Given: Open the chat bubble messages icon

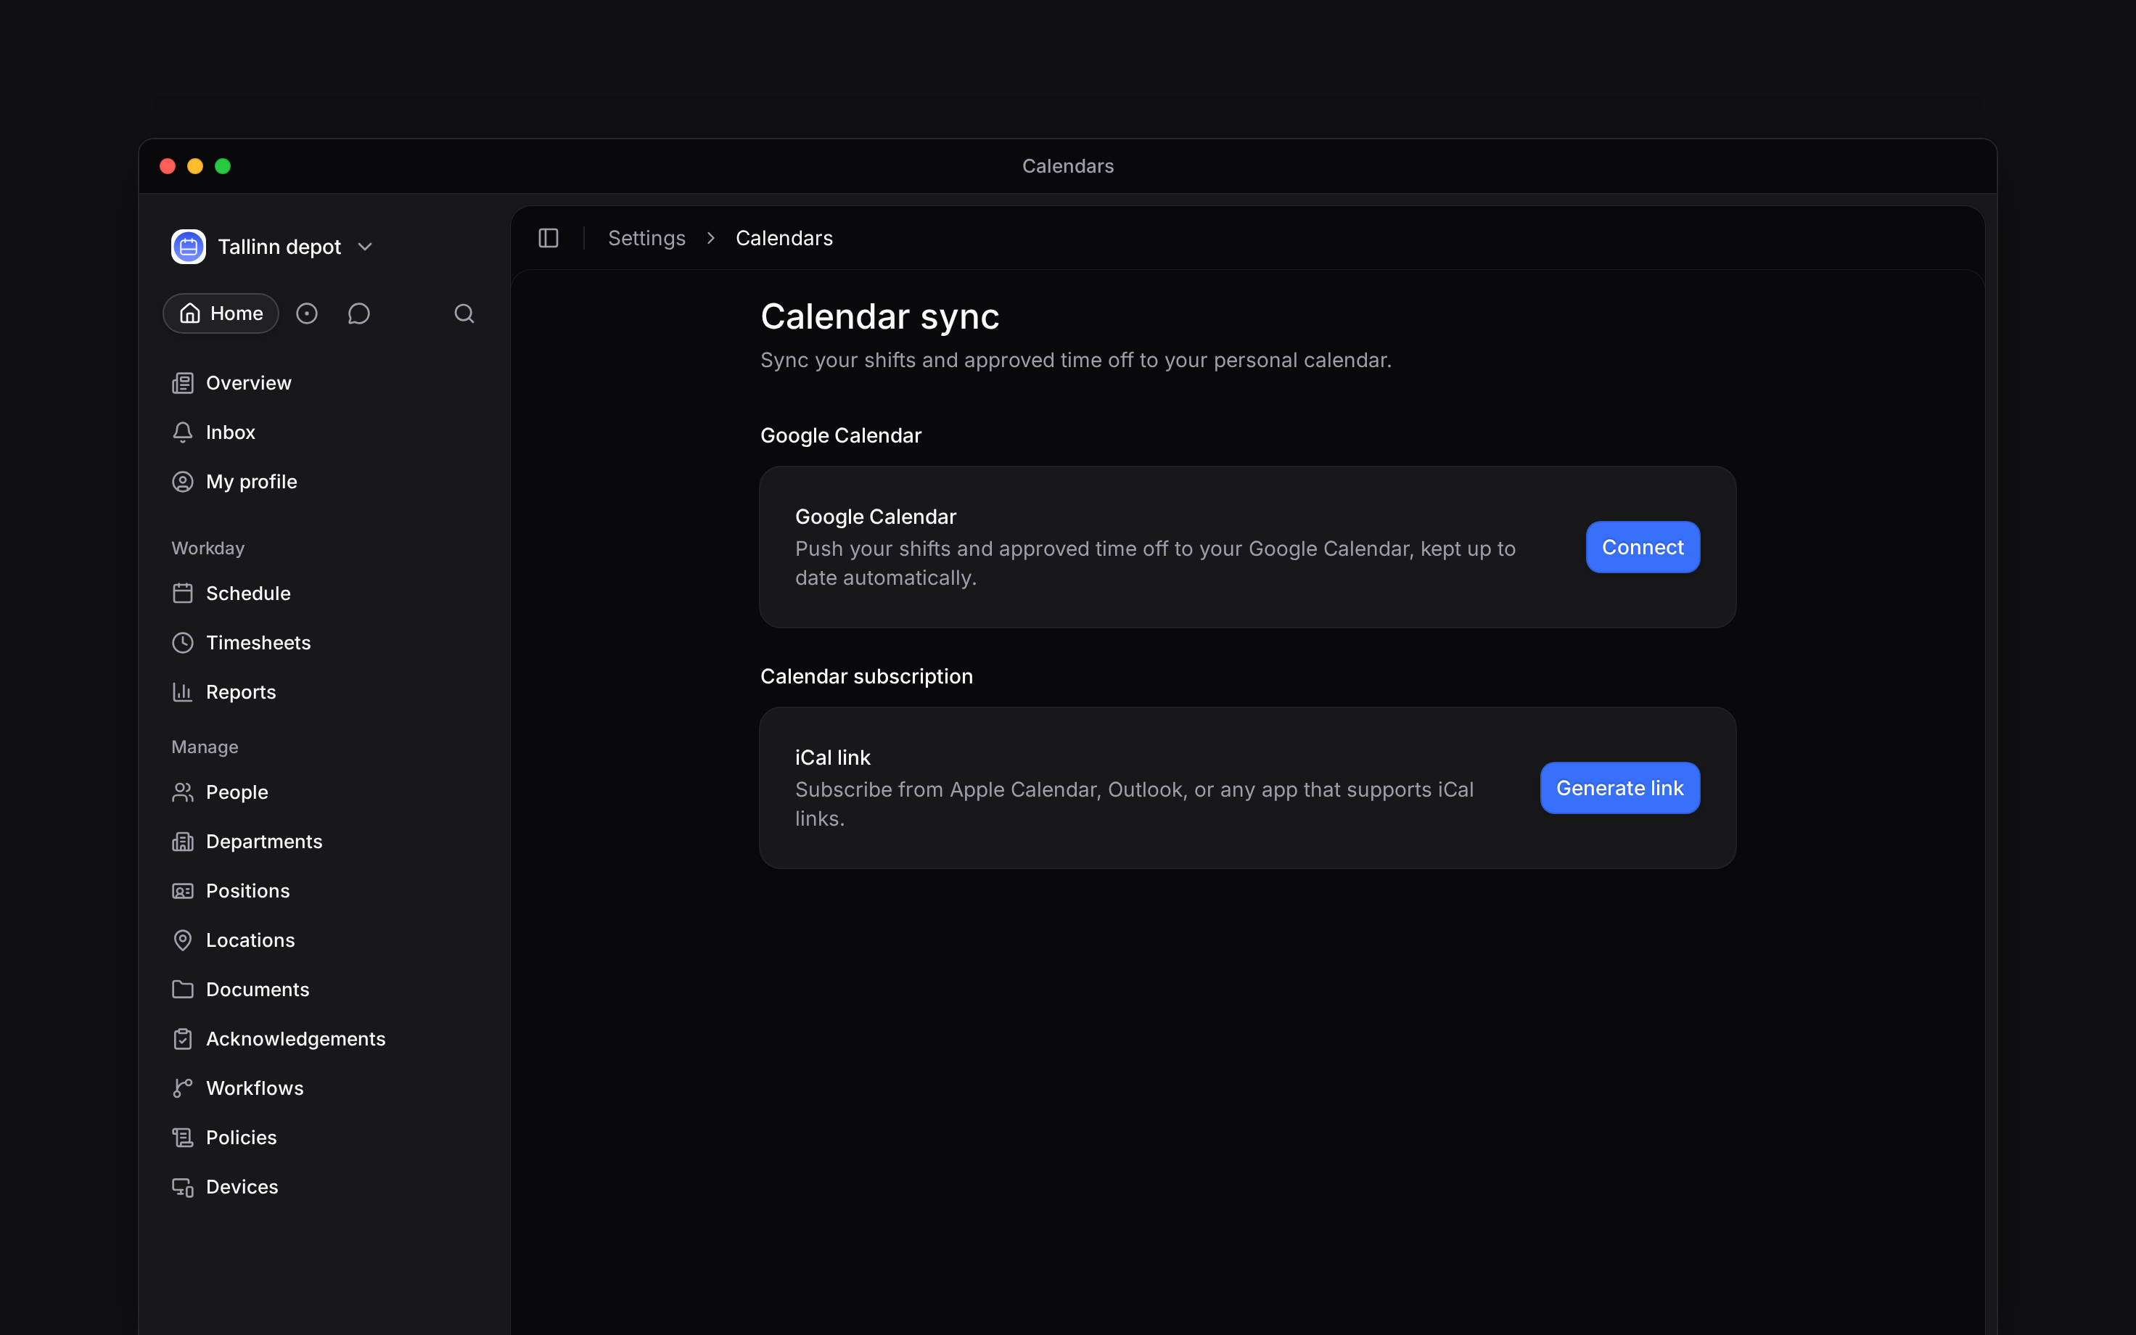Looking at the screenshot, I should coord(358,313).
